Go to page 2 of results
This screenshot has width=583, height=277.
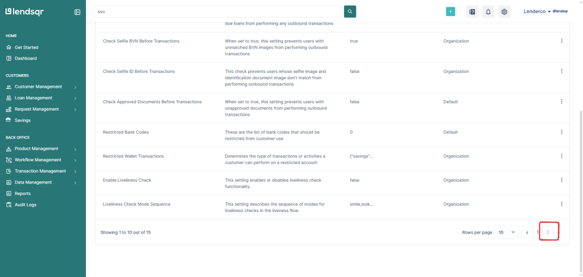(548, 233)
